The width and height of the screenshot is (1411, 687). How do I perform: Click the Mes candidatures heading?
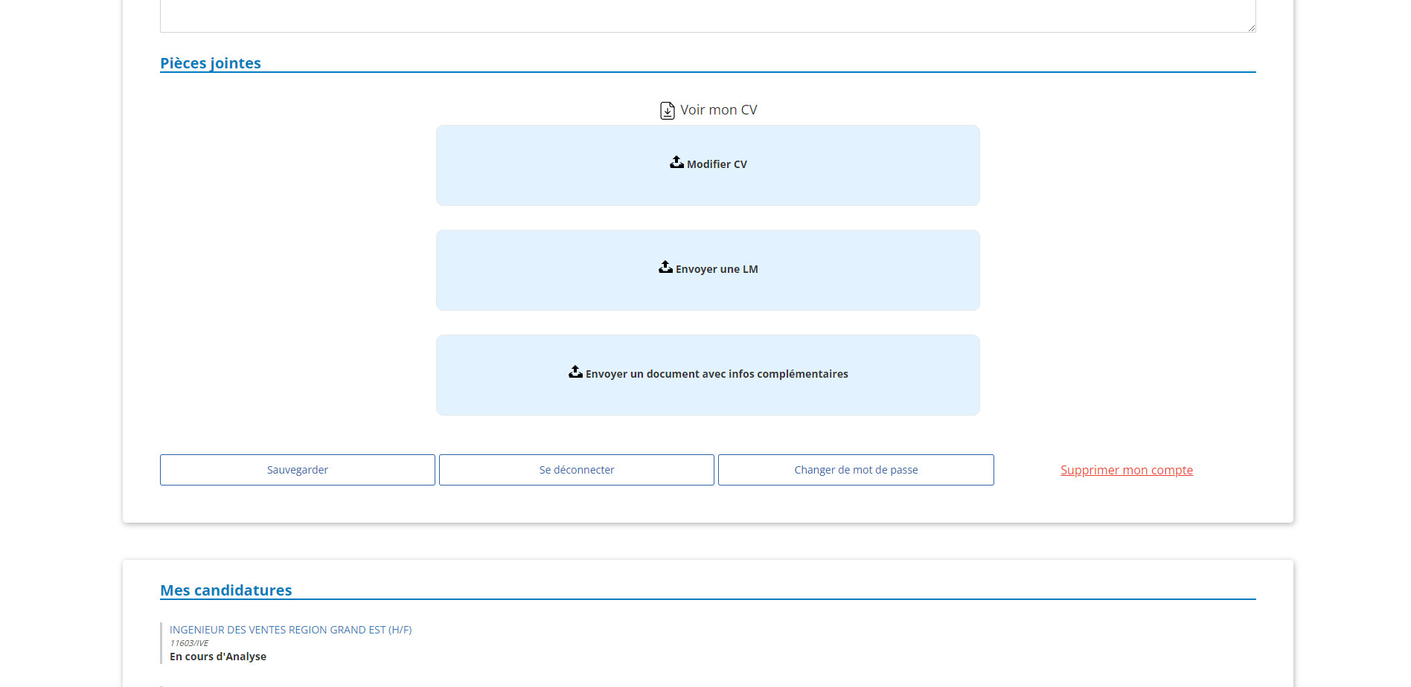click(226, 590)
